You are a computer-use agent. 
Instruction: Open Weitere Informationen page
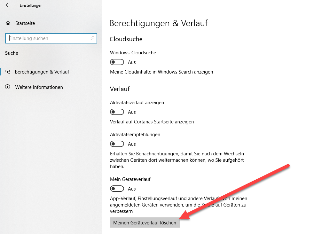pos(39,87)
